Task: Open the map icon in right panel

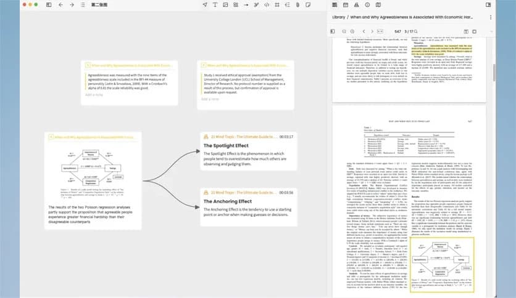Action: [x=378, y=4]
